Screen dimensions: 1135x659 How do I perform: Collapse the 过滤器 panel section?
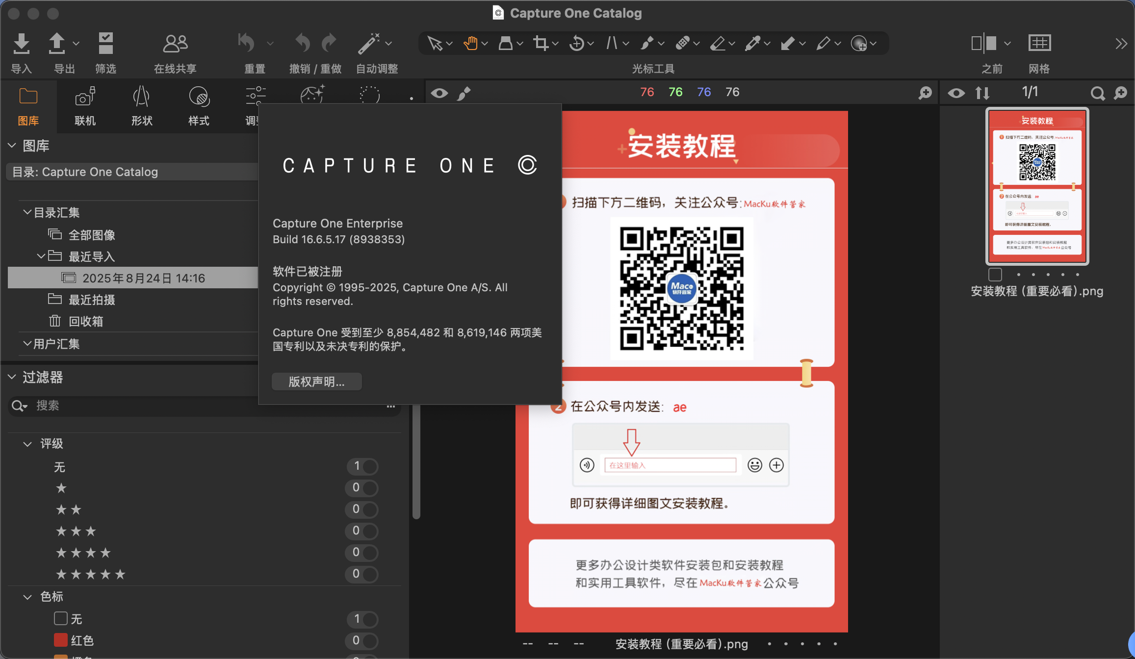click(12, 377)
